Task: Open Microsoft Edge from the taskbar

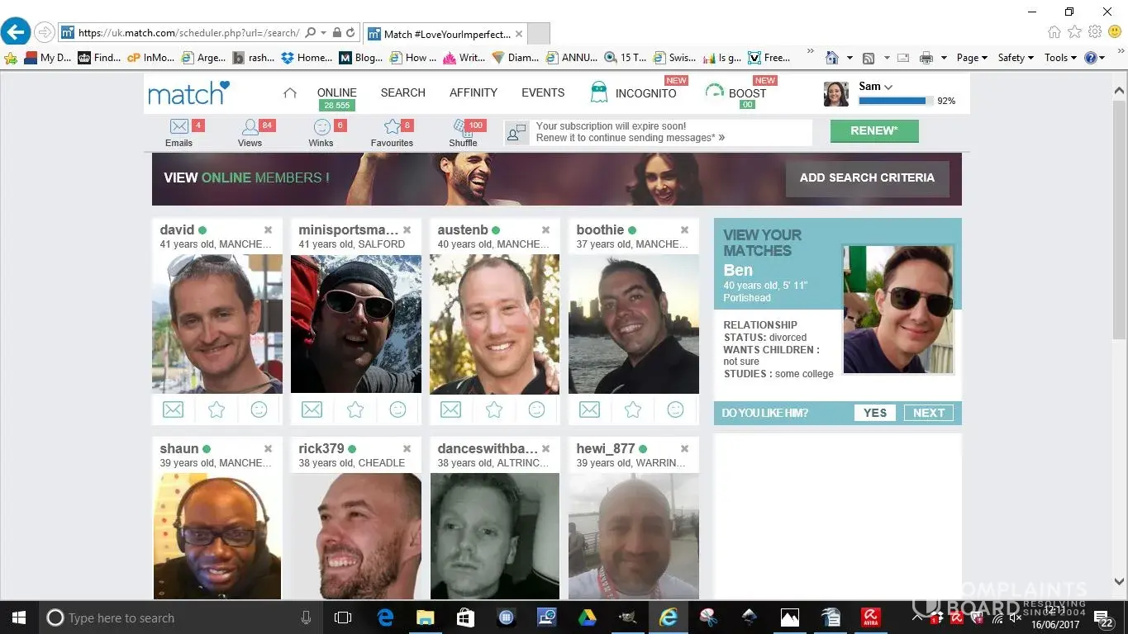Action: pyautogui.click(x=385, y=617)
